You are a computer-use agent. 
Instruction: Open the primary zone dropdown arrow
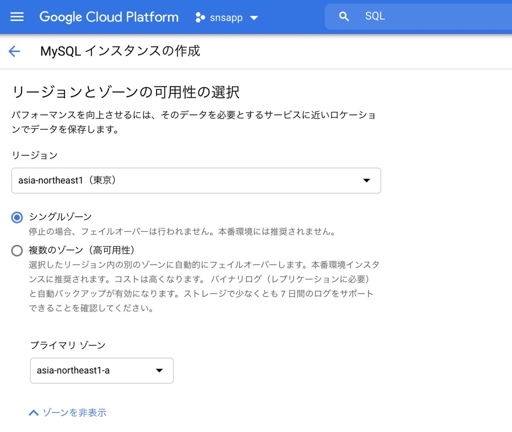point(160,371)
